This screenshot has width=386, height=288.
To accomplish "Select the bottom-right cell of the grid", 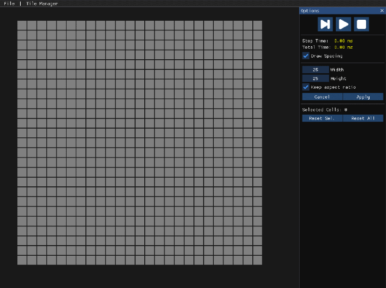I will (x=257, y=260).
